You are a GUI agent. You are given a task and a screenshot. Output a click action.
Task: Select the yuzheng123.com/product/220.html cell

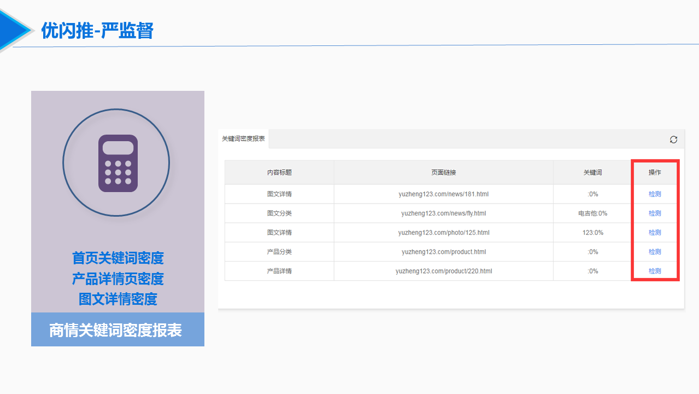point(443,271)
